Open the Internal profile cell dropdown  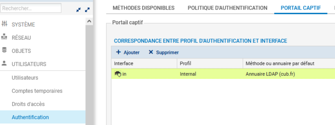[x=210, y=74]
